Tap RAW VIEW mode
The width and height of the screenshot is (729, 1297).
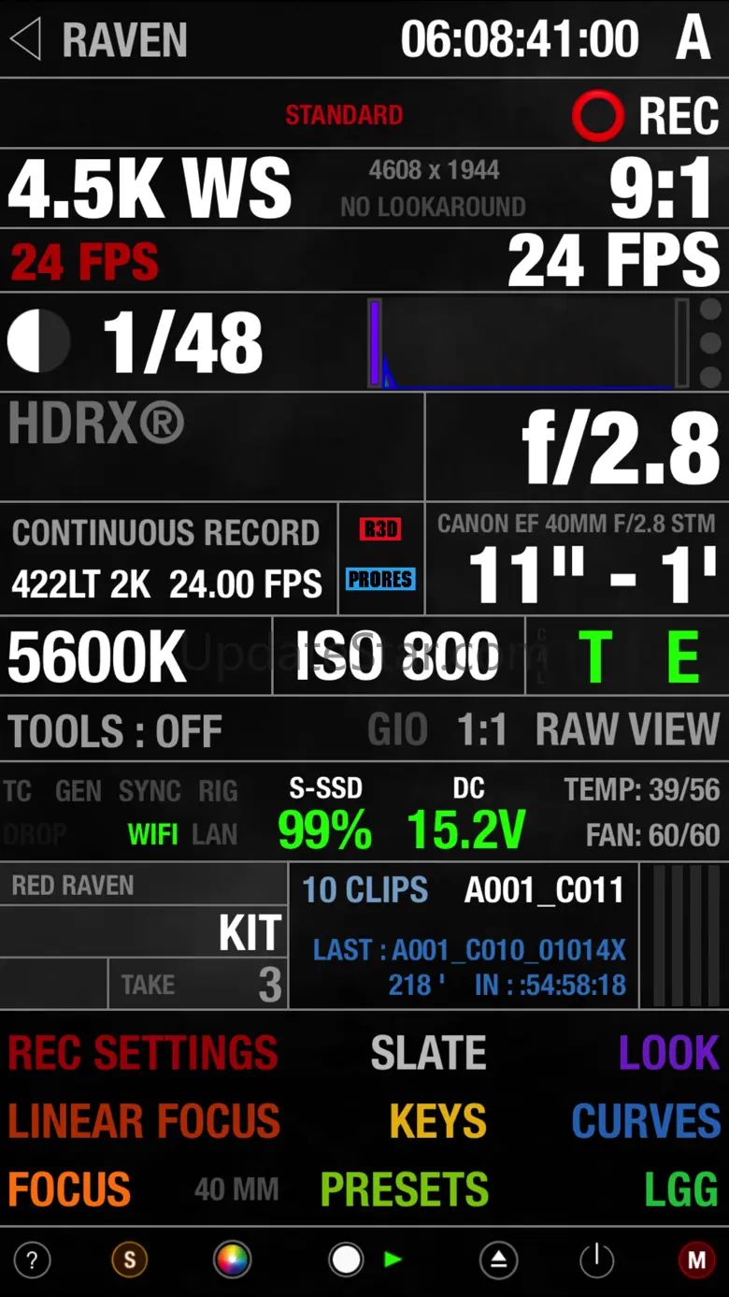627,729
